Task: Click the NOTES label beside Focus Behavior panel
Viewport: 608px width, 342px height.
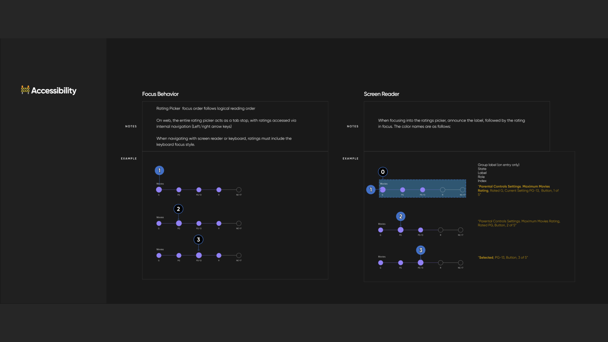Action: 131,126
